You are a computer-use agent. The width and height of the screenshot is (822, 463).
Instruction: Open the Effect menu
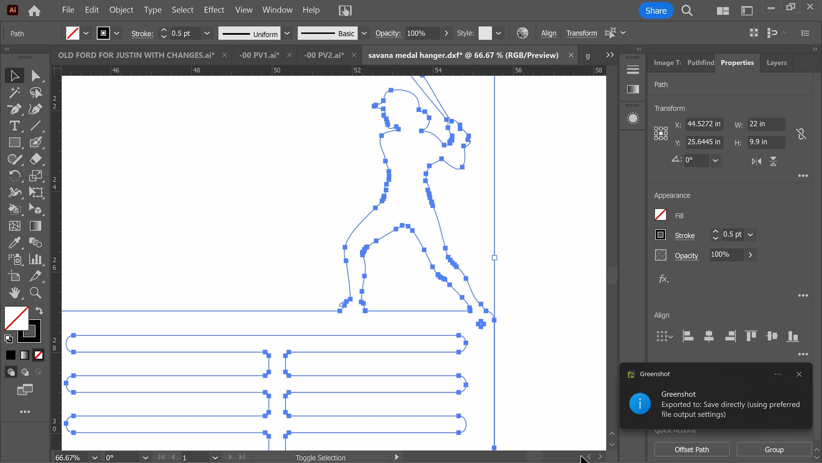214,10
